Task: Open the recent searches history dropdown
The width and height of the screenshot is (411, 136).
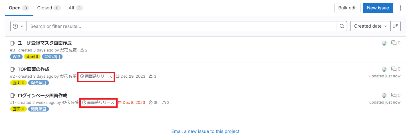Action: [x=18, y=26]
